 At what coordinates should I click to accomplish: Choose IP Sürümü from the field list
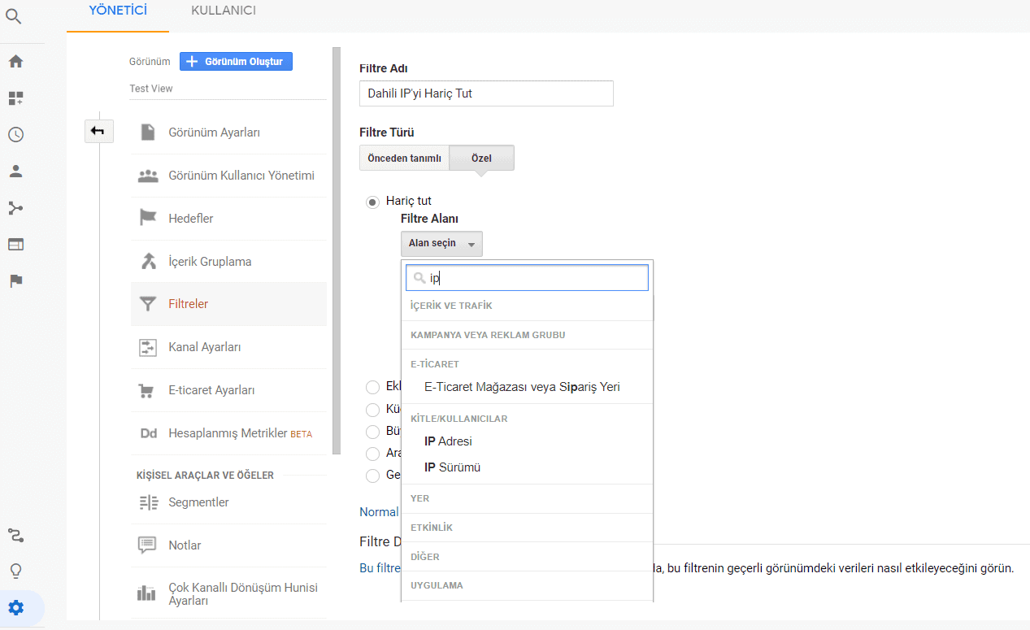[452, 467]
